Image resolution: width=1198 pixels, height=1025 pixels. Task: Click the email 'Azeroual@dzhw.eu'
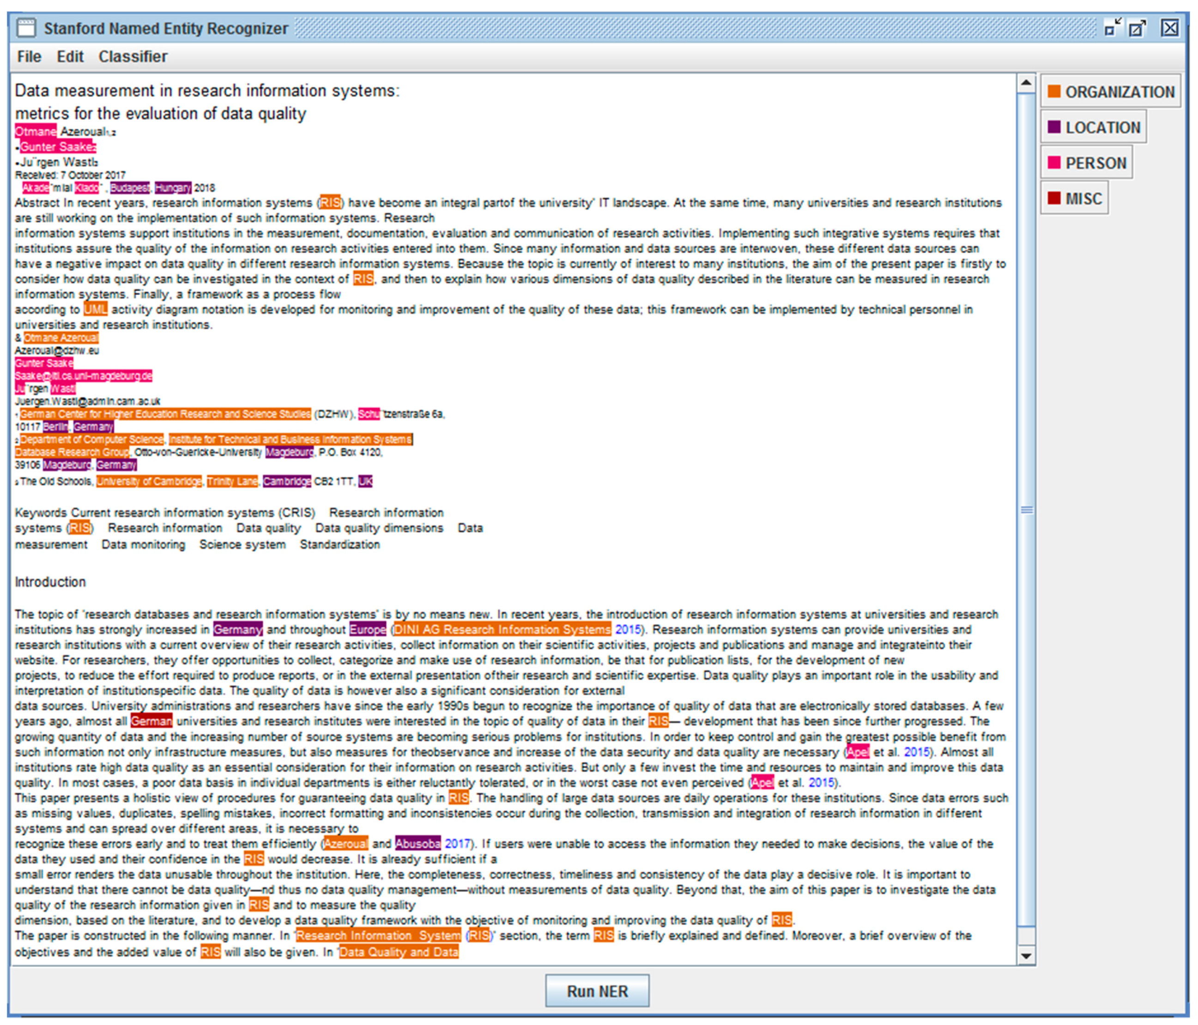[57, 350]
